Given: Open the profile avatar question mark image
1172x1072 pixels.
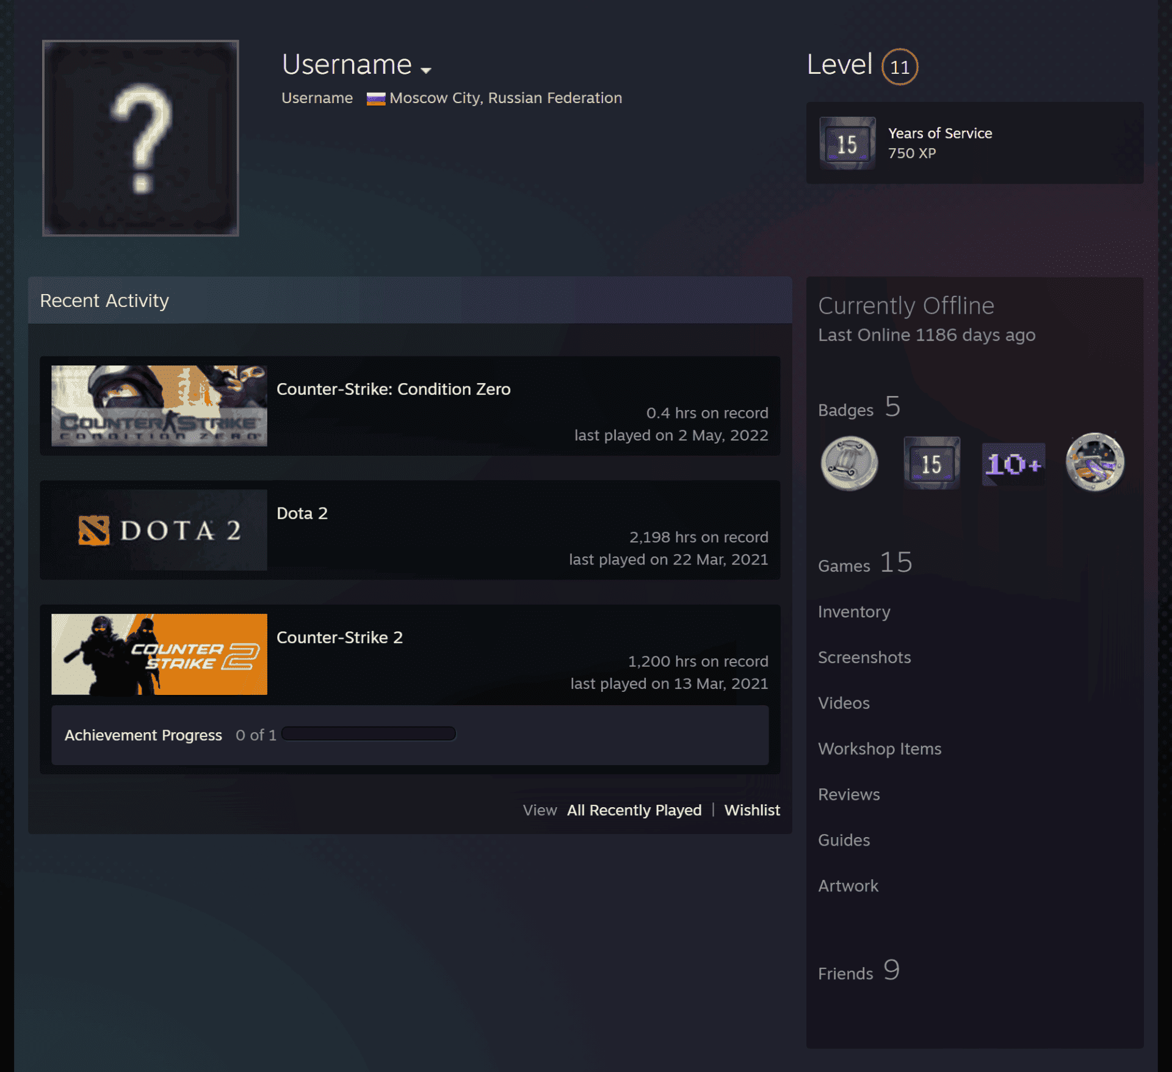Looking at the screenshot, I should tap(140, 138).
